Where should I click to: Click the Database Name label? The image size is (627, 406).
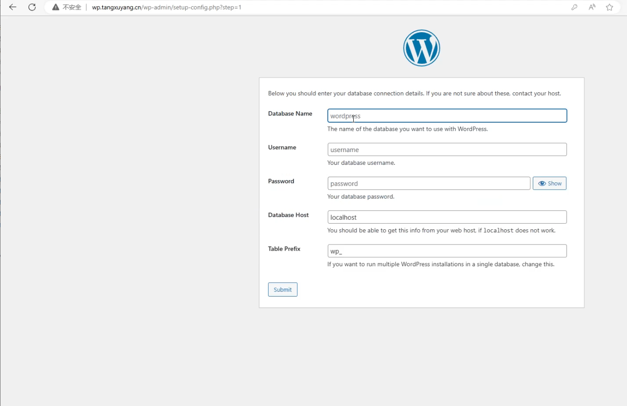[290, 114]
